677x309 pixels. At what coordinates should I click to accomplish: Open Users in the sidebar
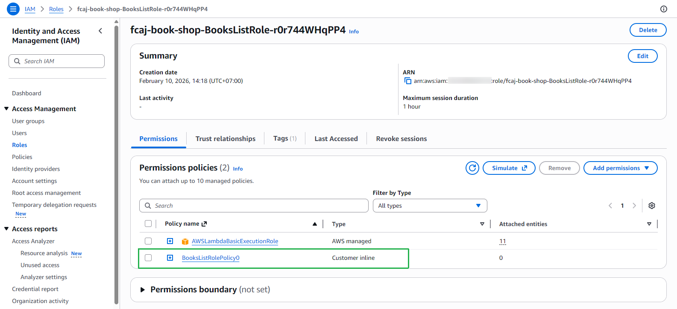[x=19, y=133]
